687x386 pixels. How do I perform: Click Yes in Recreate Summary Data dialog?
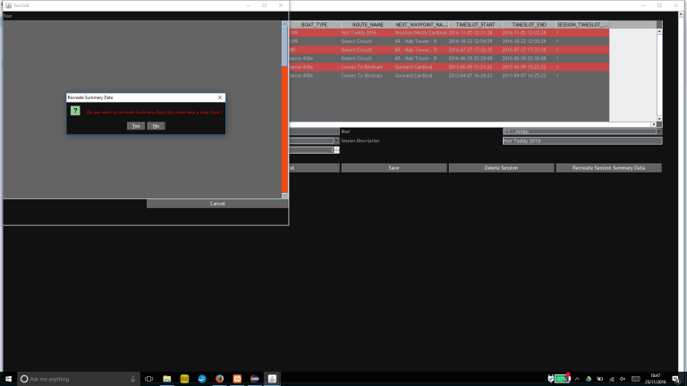135,126
